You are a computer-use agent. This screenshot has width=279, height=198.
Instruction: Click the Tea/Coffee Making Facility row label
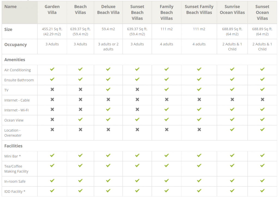[x=16, y=169]
